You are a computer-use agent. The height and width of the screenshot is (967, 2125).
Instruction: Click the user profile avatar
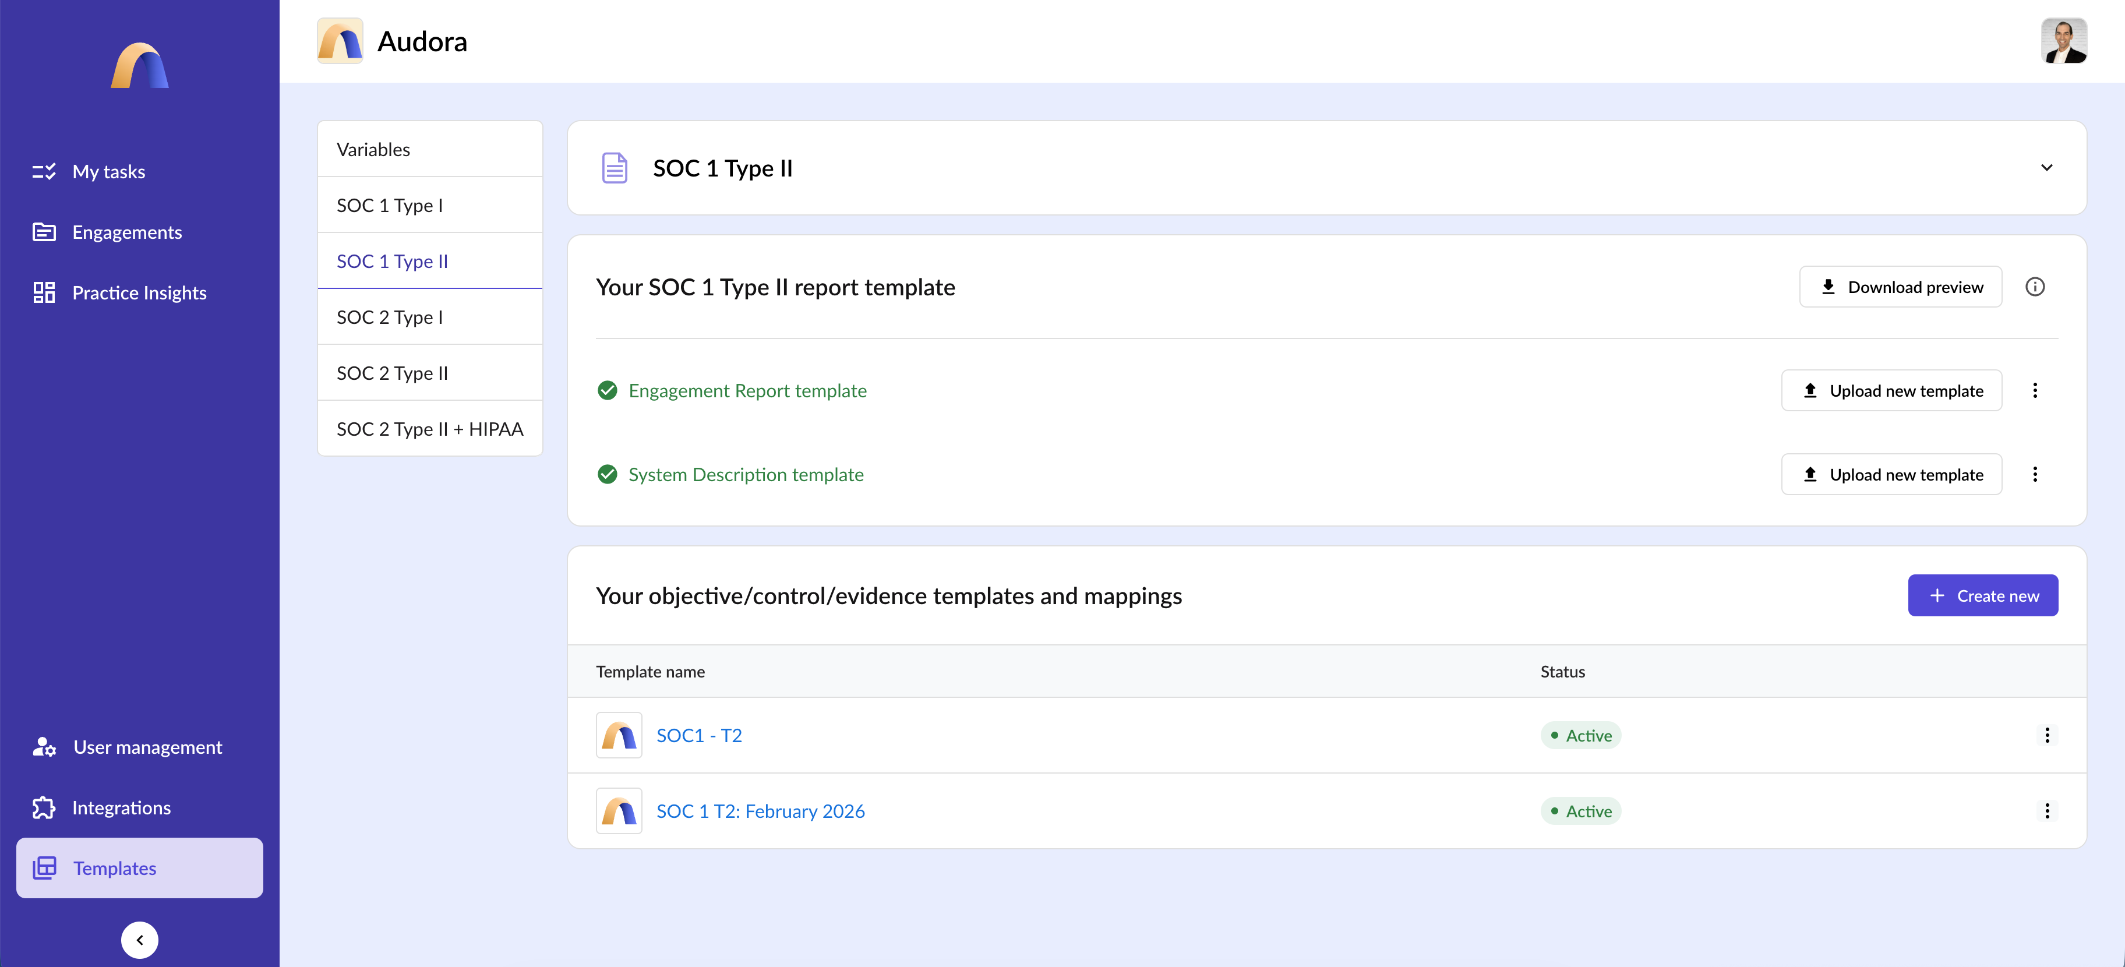pos(2063,40)
